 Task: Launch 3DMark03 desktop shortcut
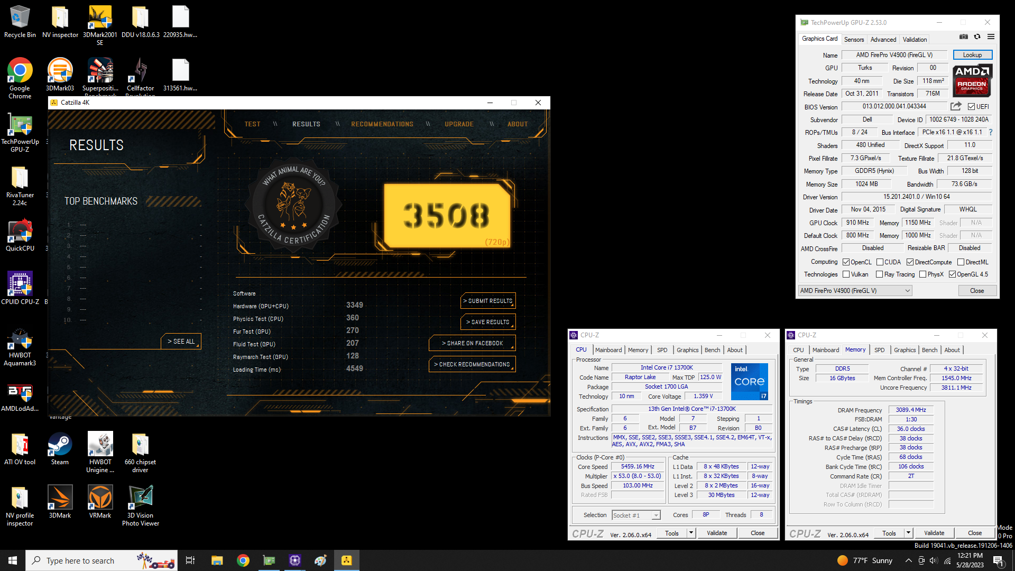60,75
